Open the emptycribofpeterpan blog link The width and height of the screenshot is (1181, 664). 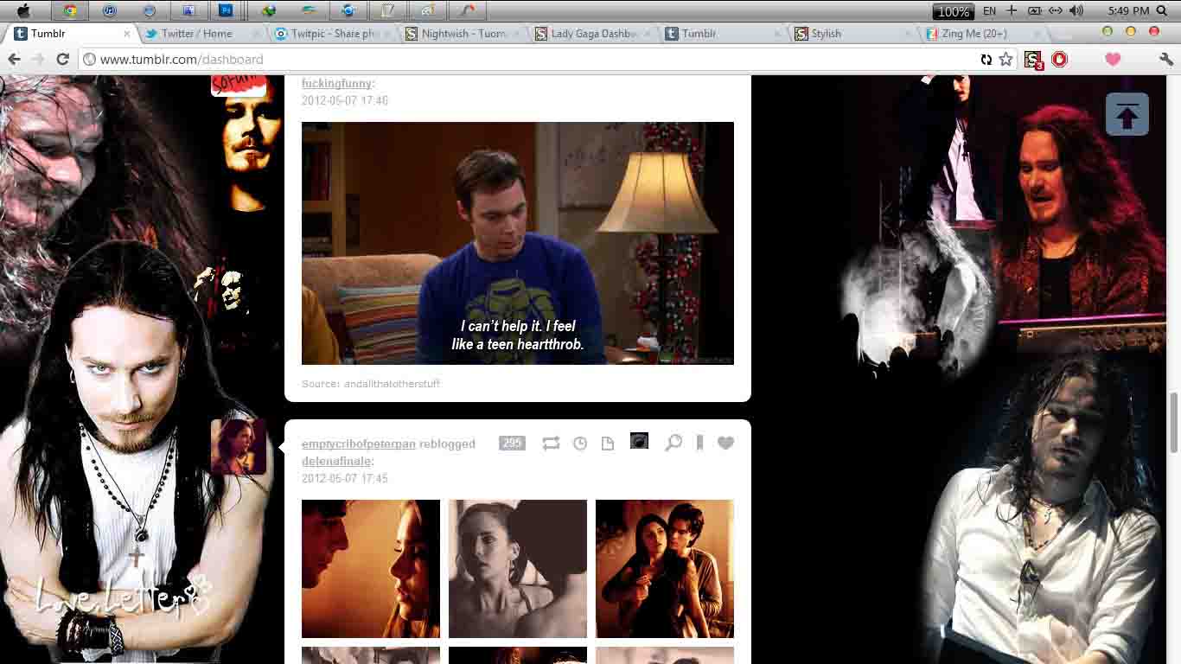point(358,444)
